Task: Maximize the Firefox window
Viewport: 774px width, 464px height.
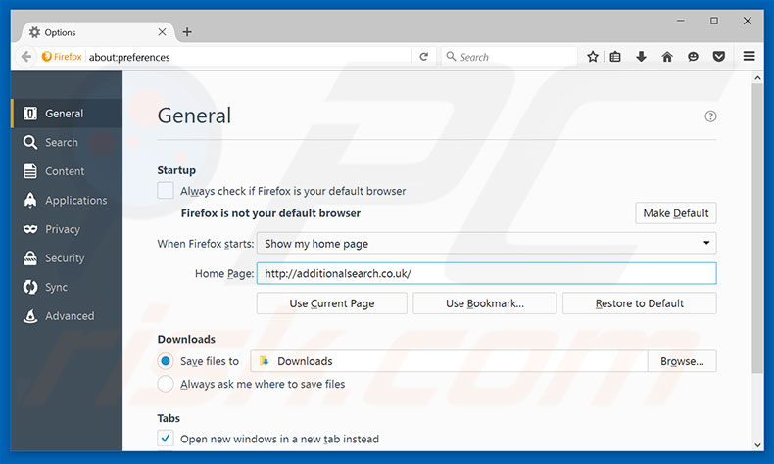Action: (x=714, y=21)
